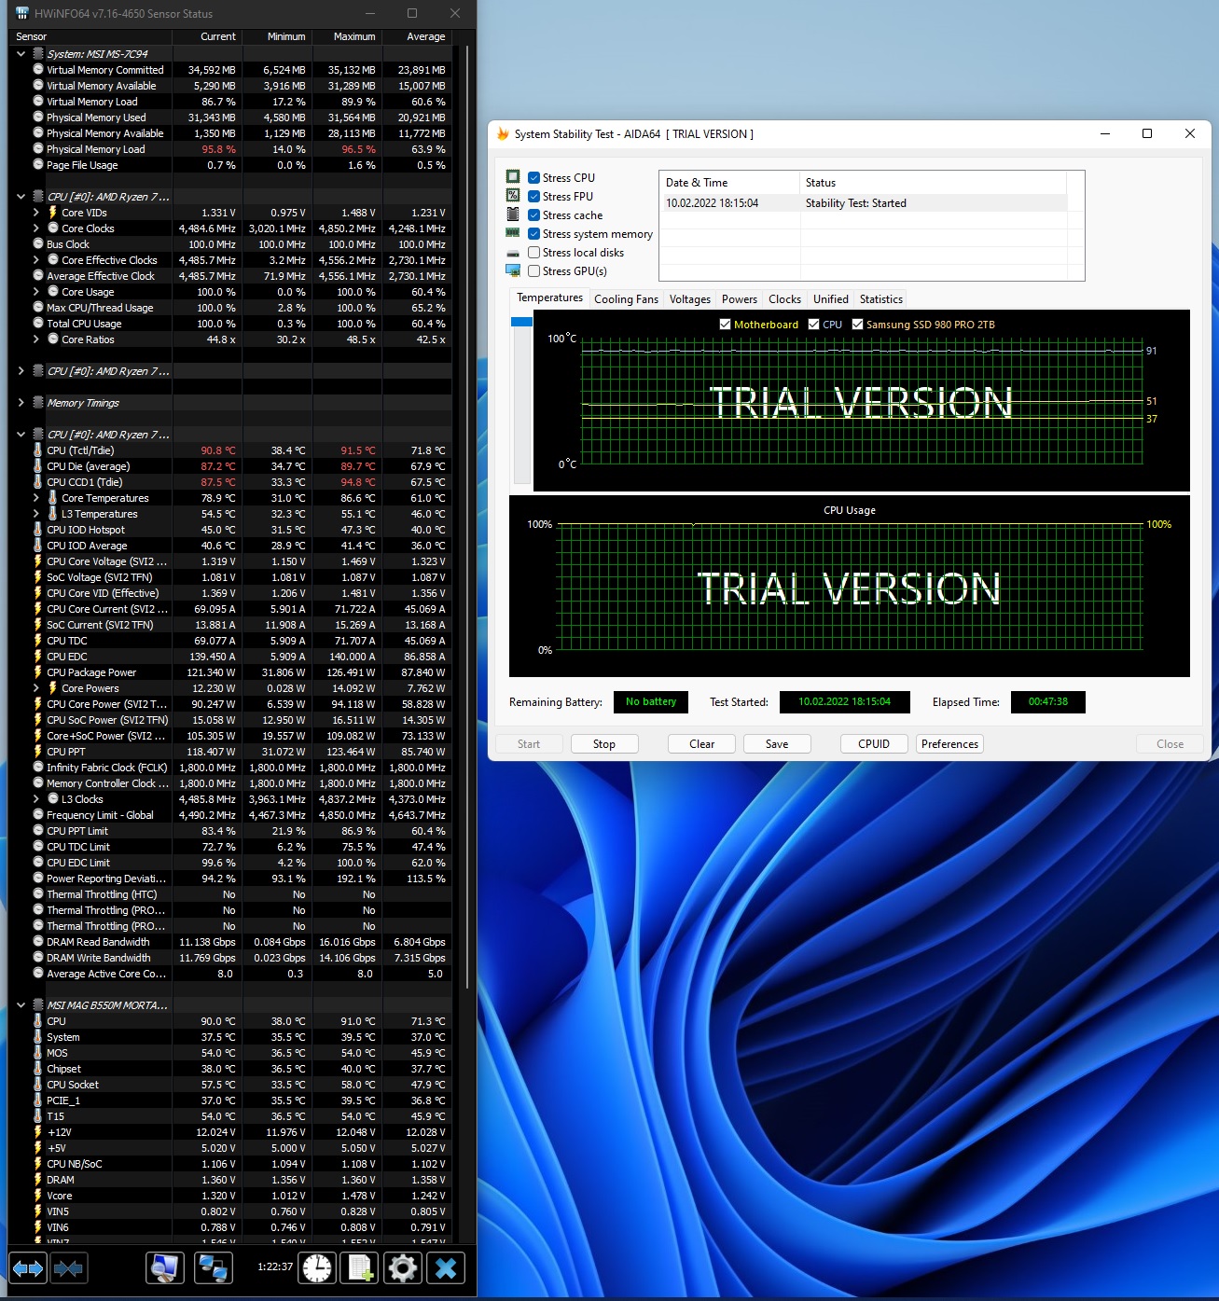
Task: Collapse the MSI MAG B550M MORTA... group
Action: coord(21,1005)
